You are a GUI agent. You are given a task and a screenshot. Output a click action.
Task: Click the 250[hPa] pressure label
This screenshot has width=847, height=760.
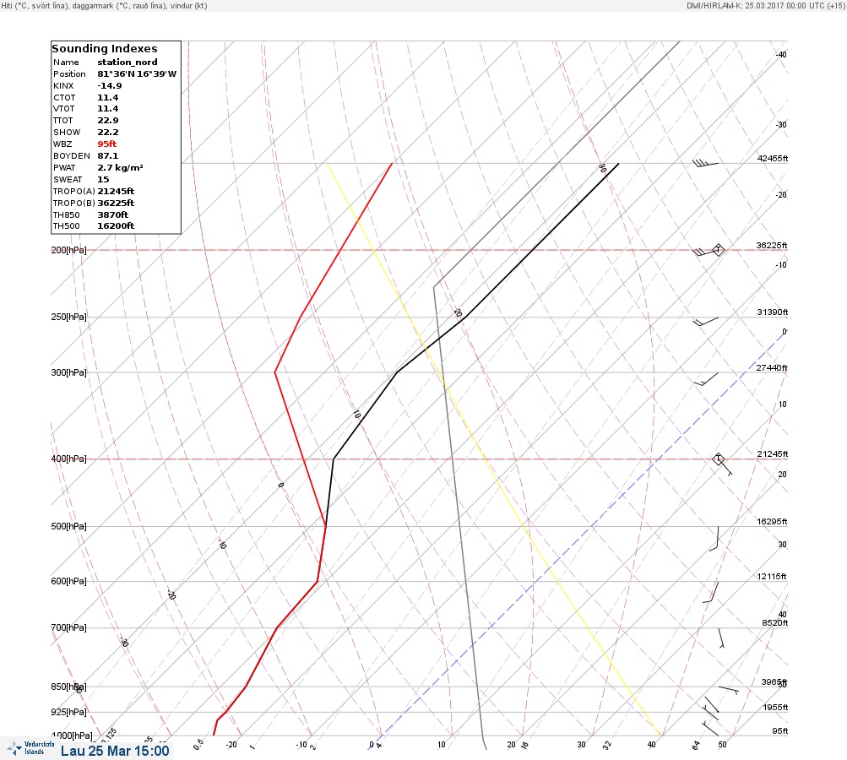(x=68, y=317)
